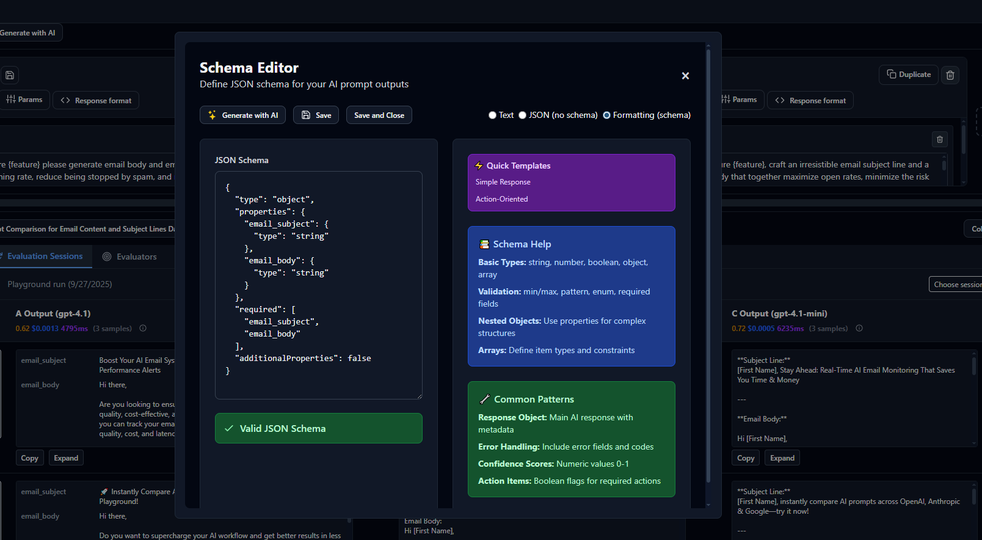Screen dimensions: 982x540
Task: Open the Choose session dropdown
Action: pyautogui.click(x=956, y=285)
